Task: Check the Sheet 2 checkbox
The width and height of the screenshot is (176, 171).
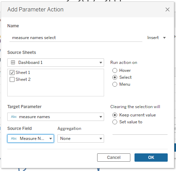Action: coord(12,79)
